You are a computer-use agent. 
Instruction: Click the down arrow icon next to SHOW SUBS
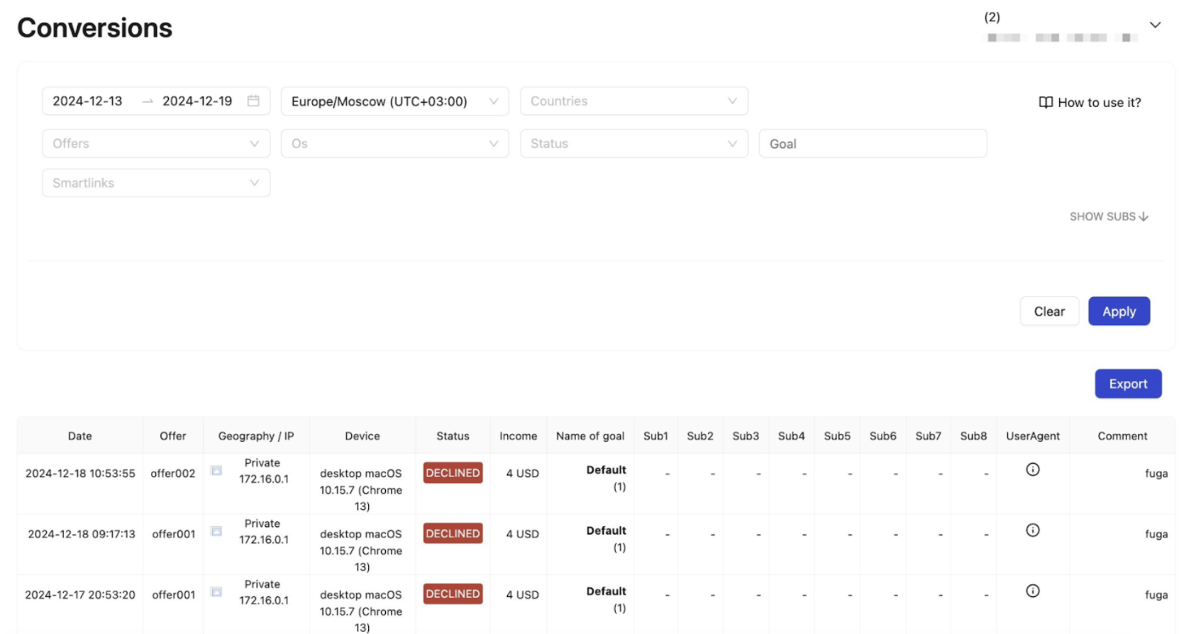(1143, 217)
